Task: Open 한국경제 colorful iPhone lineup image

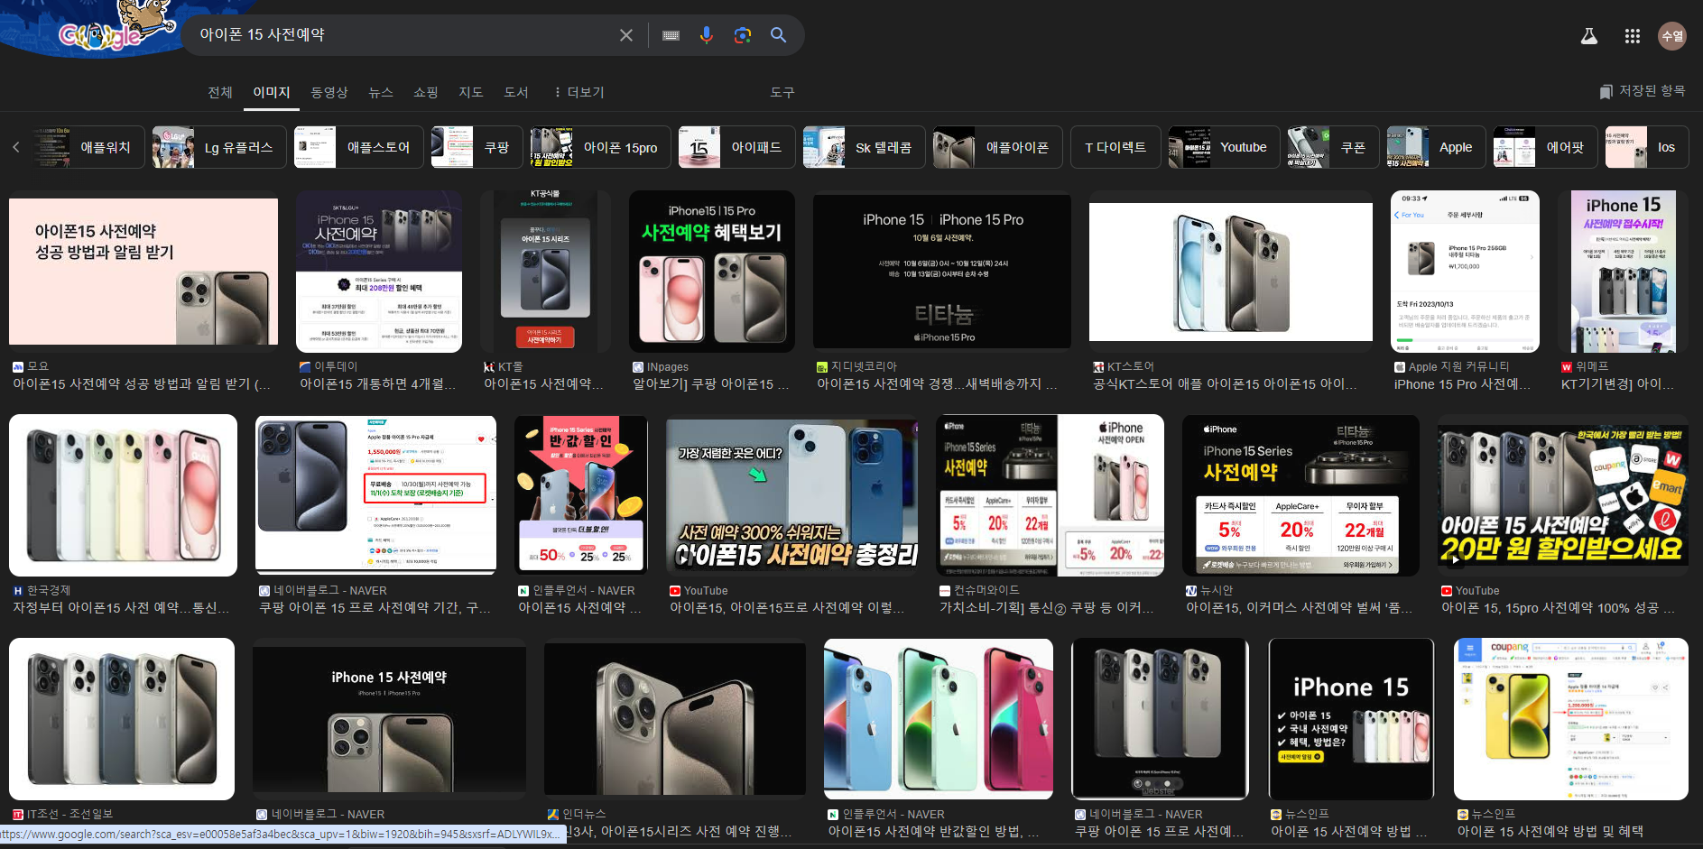Action: click(123, 495)
